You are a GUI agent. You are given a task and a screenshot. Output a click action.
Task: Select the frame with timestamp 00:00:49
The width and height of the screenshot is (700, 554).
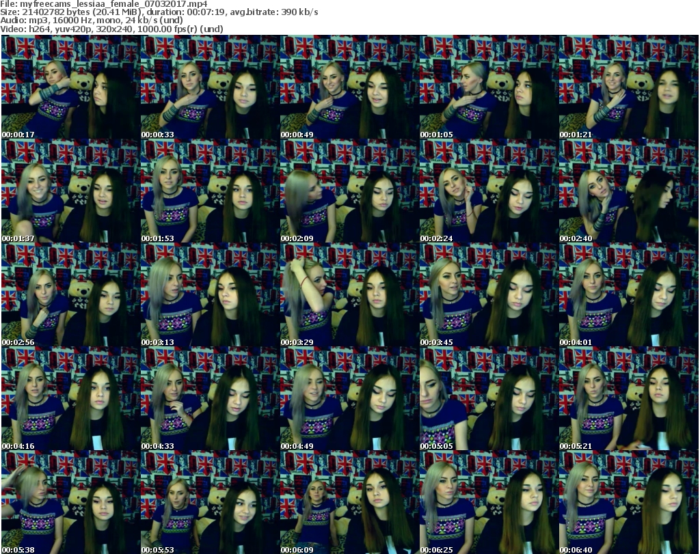pos(349,87)
